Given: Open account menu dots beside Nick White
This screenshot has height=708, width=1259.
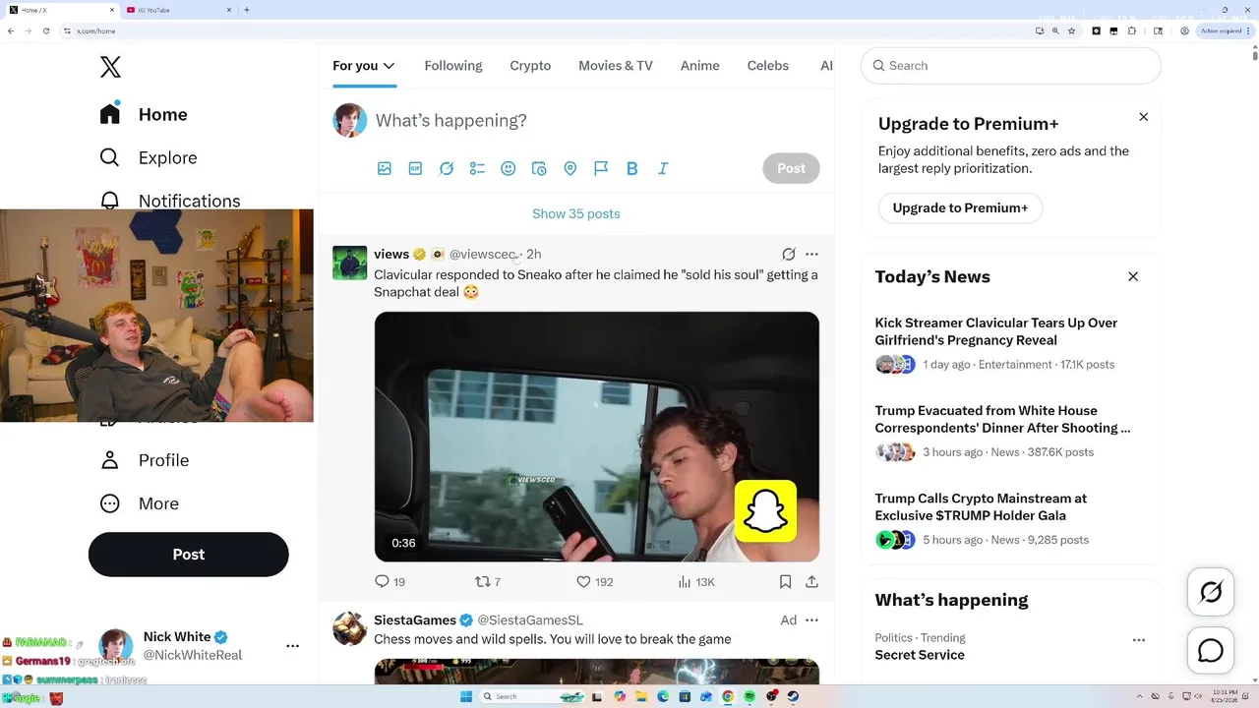Looking at the screenshot, I should click(292, 646).
